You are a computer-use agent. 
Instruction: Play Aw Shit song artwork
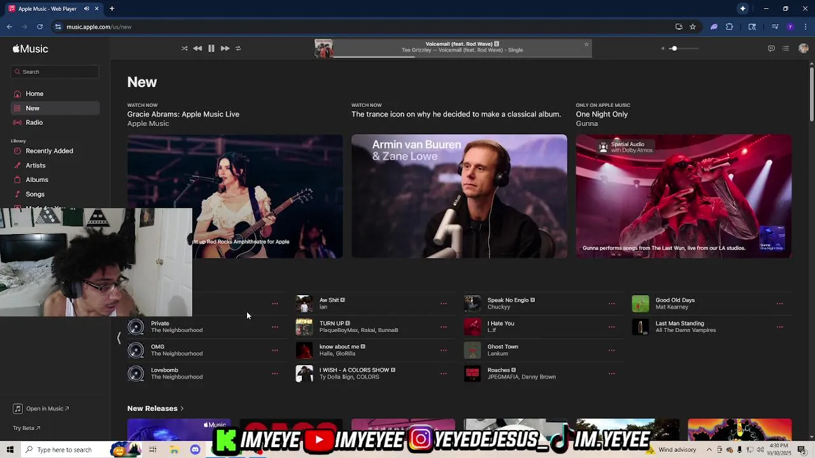[304, 303]
